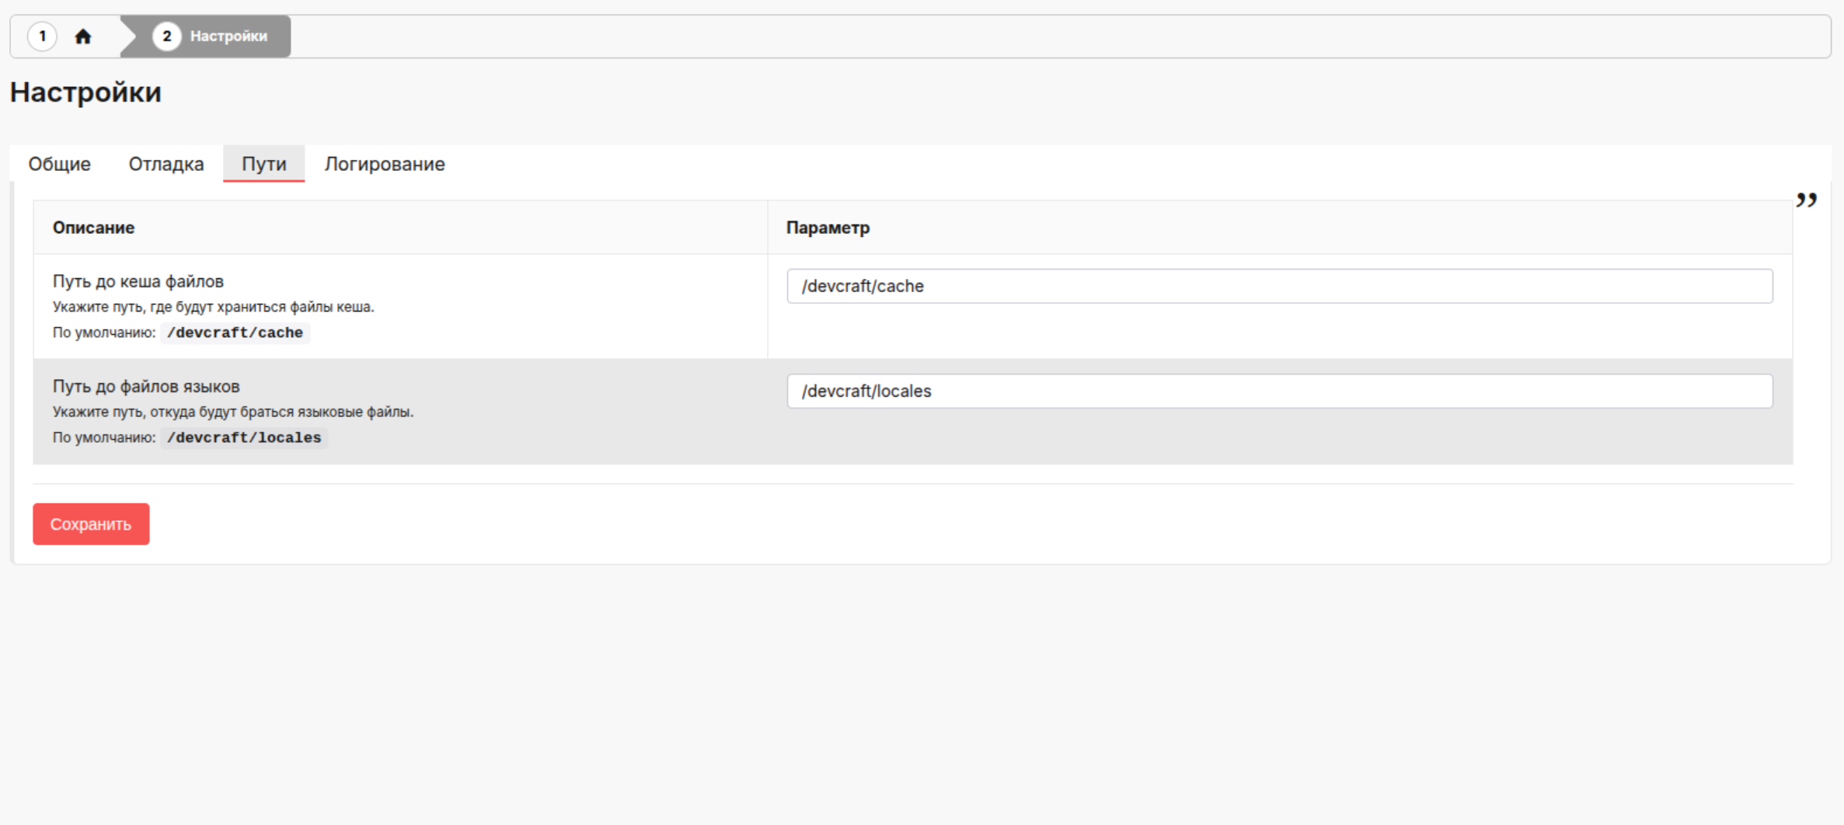
Task: Click breadcrumb step number 2 circle
Action: tap(166, 37)
